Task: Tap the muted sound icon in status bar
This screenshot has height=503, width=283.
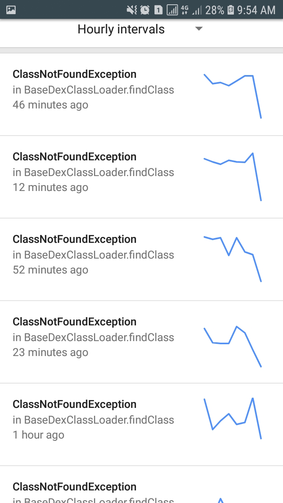Action: pos(131,10)
